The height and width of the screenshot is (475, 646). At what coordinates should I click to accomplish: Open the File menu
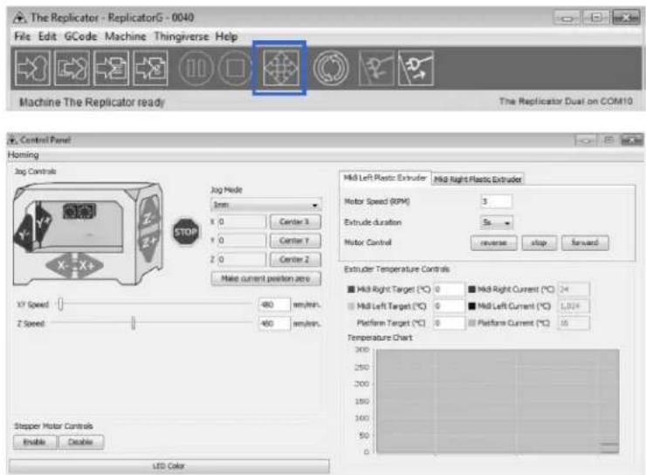tap(22, 37)
